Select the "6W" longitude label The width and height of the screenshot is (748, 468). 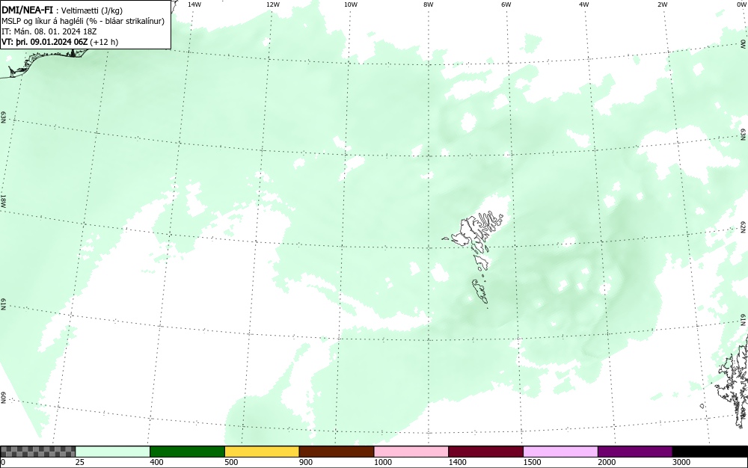[x=506, y=4]
